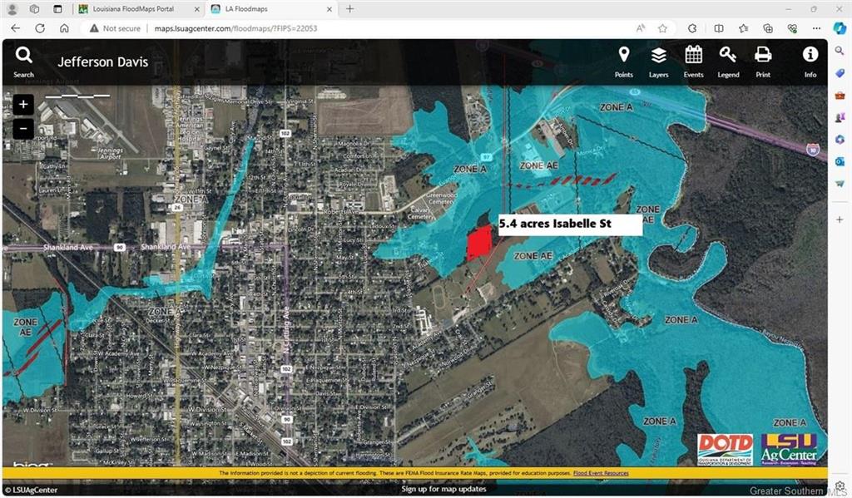
Task: Print the flood map
Action: point(762,61)
